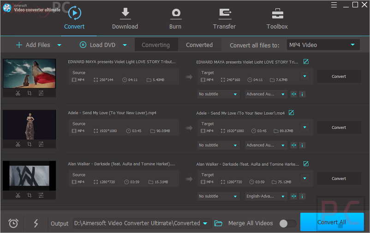
Task: Open the scheduler alarm clock icon
Action: (x=13, y=223)
